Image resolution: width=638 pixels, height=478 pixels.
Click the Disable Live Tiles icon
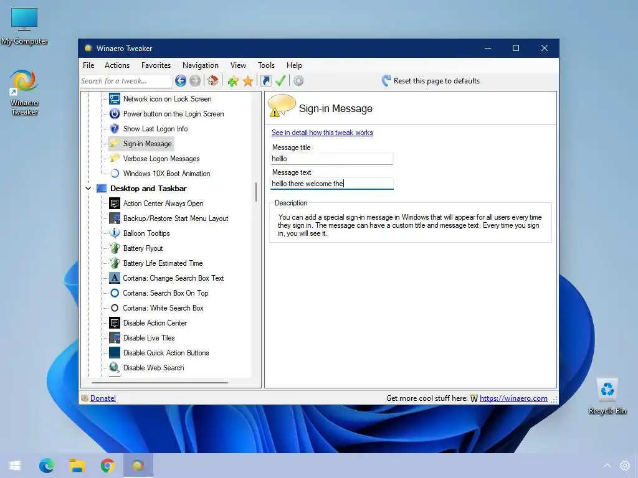point(115,338)
